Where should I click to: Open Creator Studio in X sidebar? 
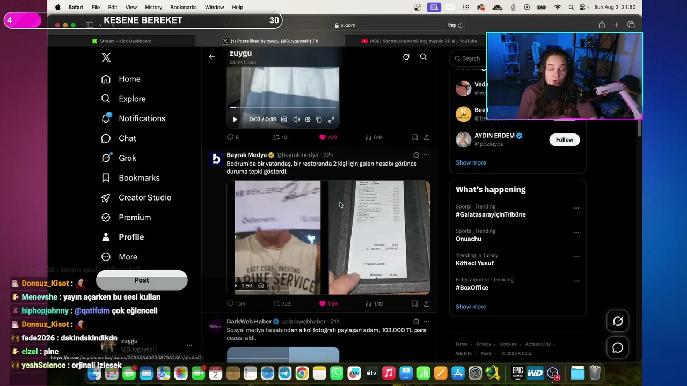(x=136, y=197)
